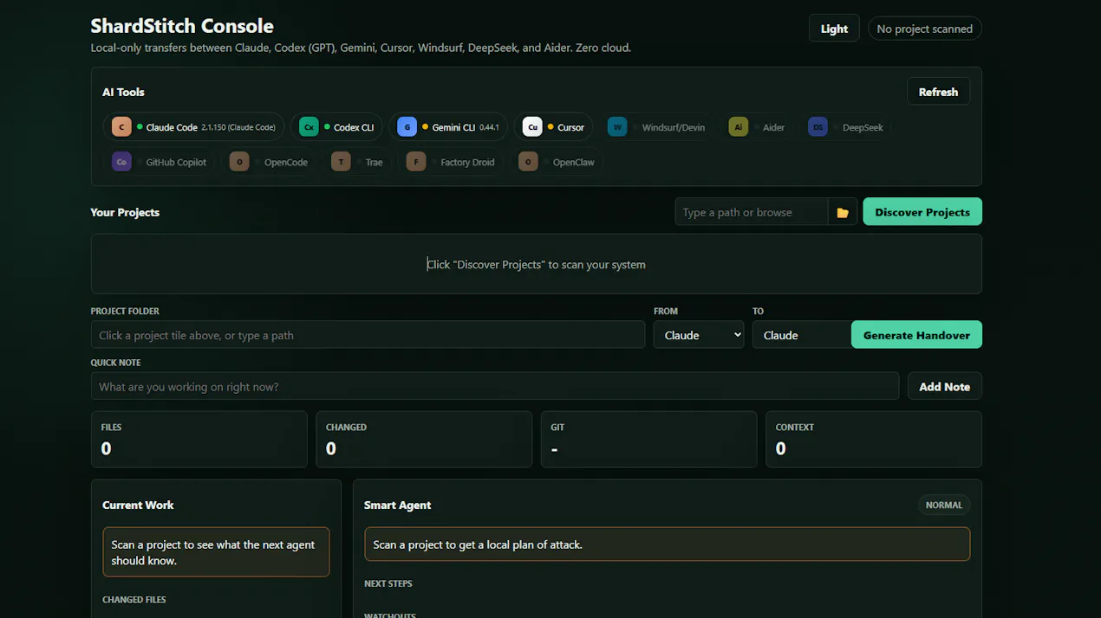Click the Generate Handover button

[x=916, y=335]
